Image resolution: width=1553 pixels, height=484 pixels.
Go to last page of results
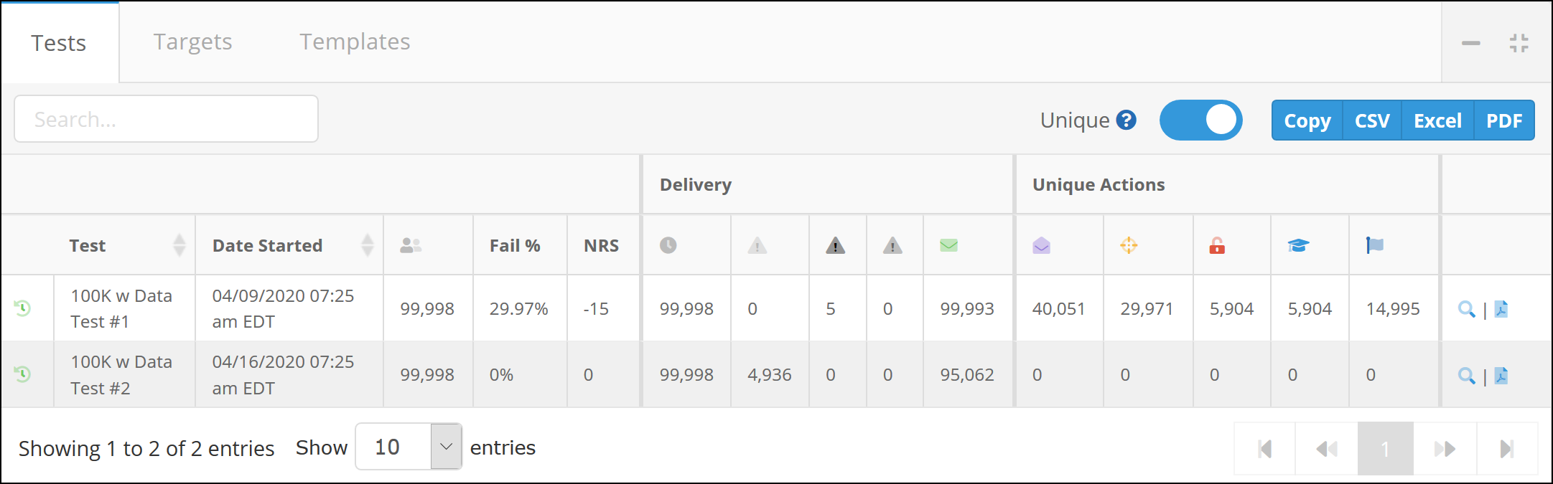coord(1507,449)
